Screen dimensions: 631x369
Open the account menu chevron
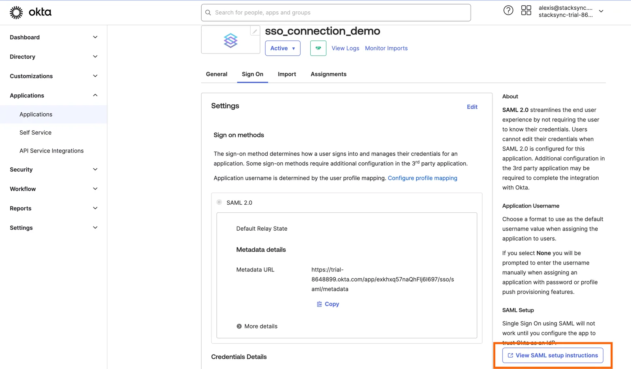[601, 11]
